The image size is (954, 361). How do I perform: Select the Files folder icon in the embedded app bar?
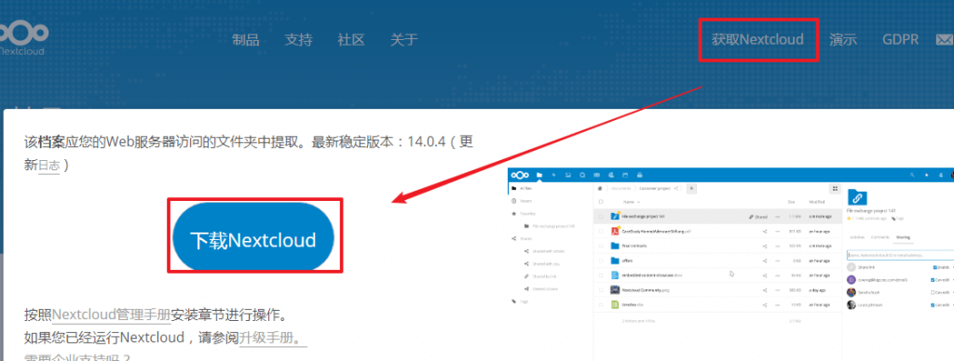(x=539, y=175)
